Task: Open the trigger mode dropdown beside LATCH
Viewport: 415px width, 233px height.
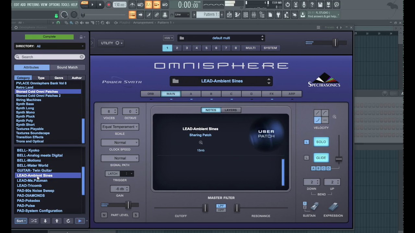Action: [x=127, y=174]
